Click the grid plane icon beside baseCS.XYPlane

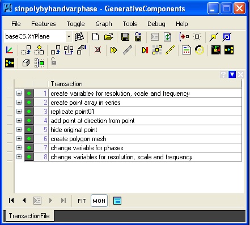pyautogui.click(x=79, y=37)
